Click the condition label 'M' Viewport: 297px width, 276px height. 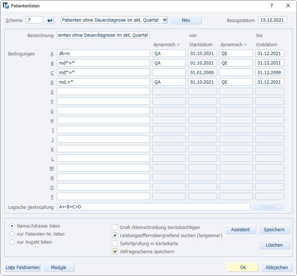click(x=52, y=168)
